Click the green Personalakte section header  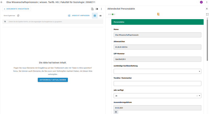coord(158,22)
